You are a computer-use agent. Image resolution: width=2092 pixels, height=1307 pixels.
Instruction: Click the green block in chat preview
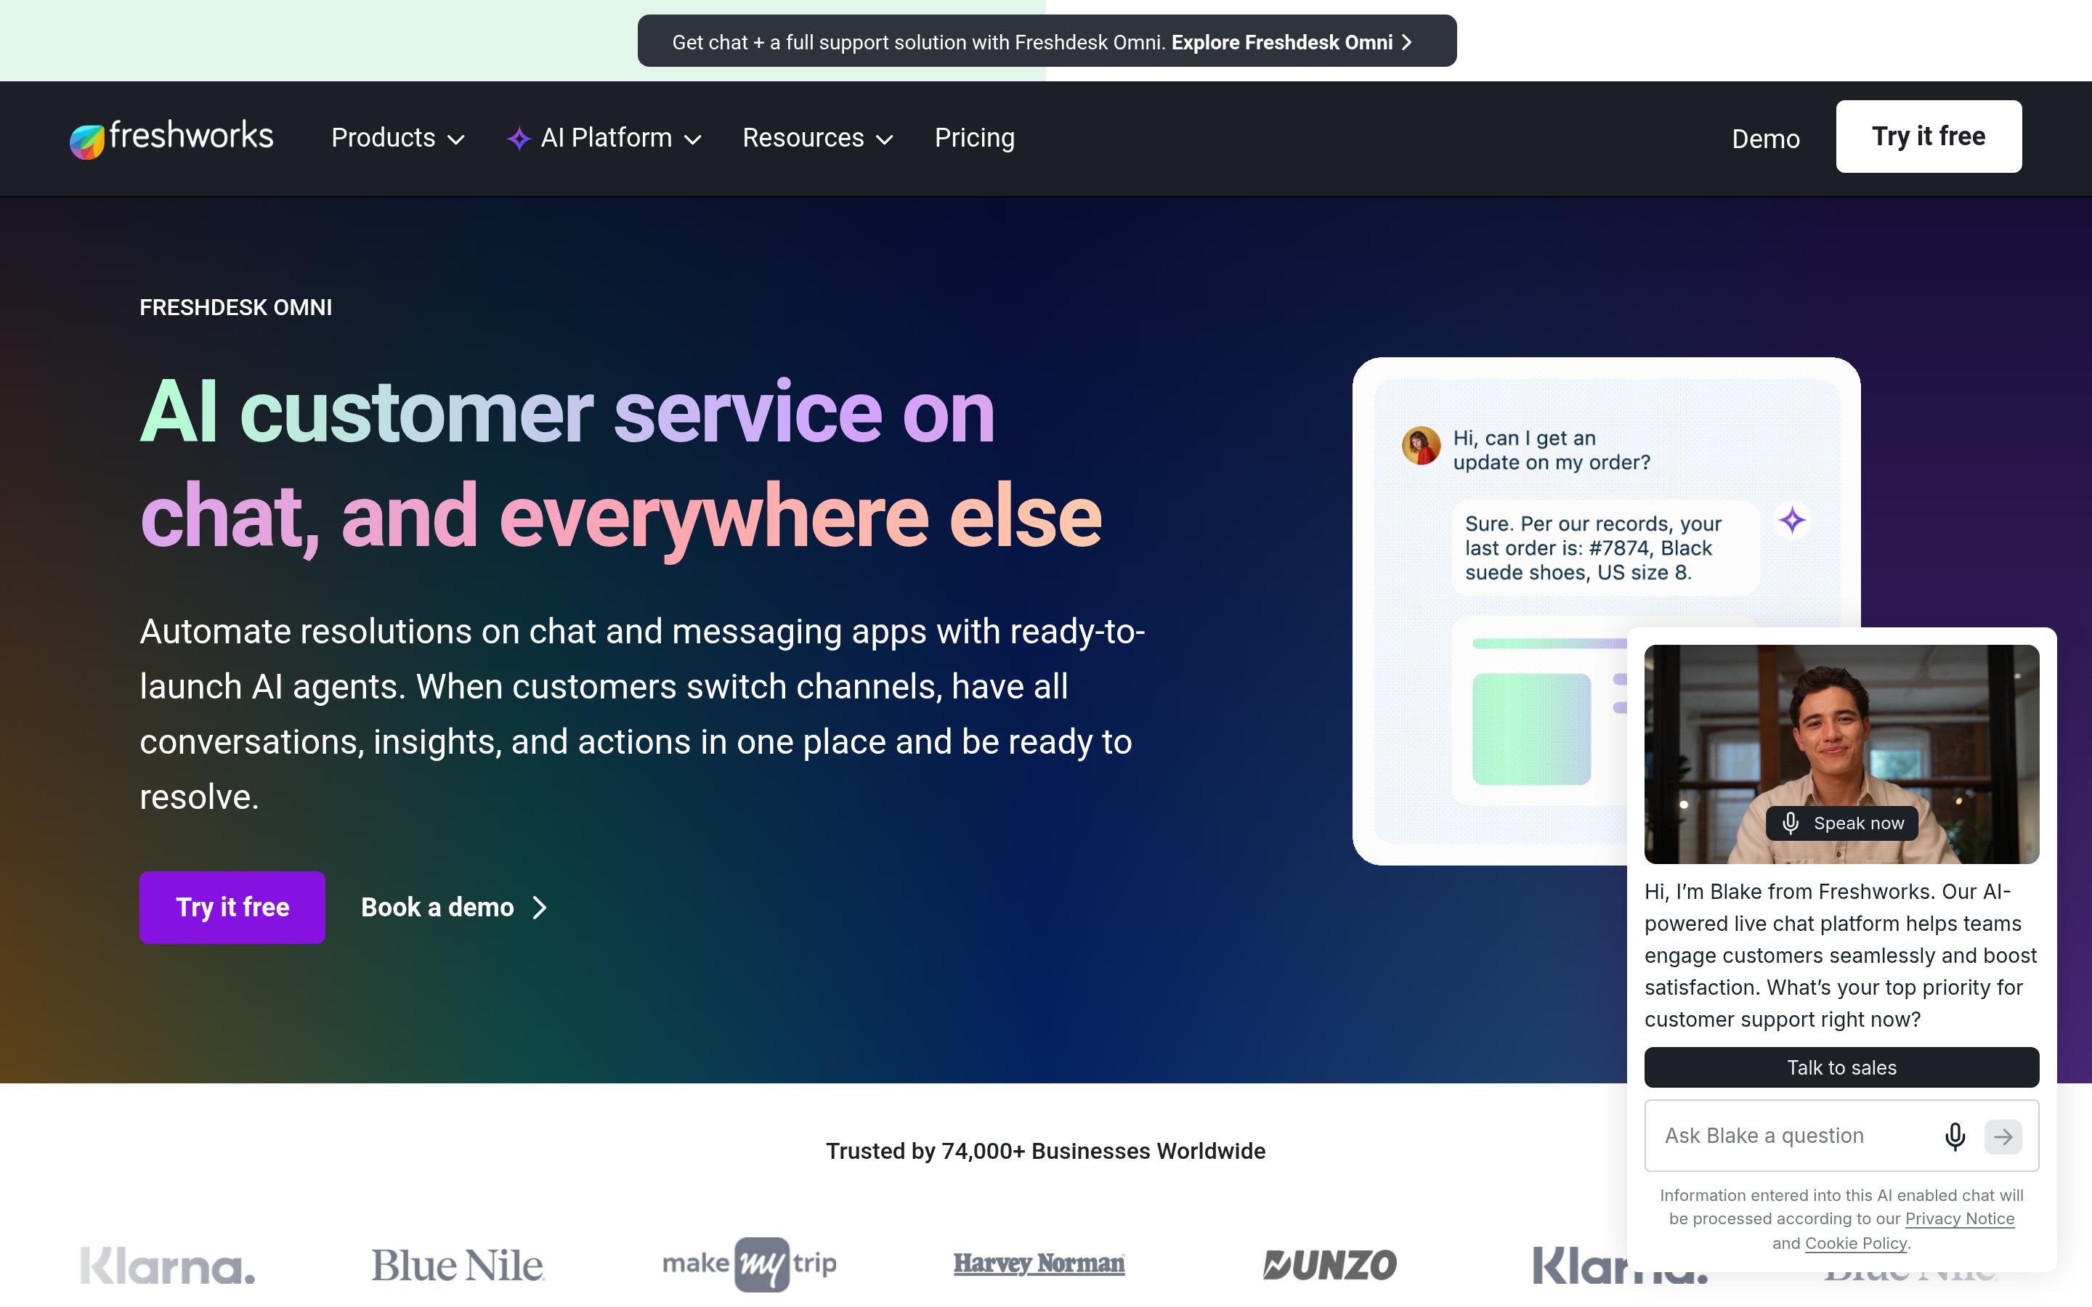click(1532, 730)
